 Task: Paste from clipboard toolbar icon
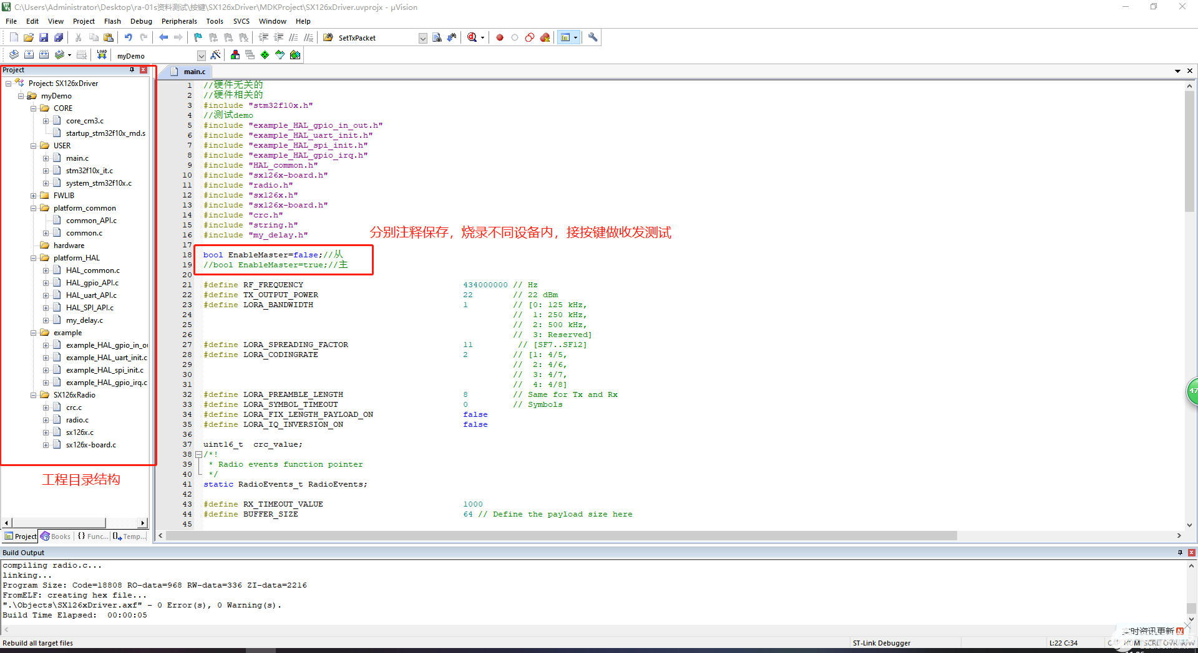[x=109, y=37]
